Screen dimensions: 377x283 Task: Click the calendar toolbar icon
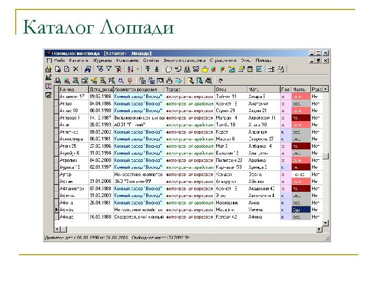250,69
